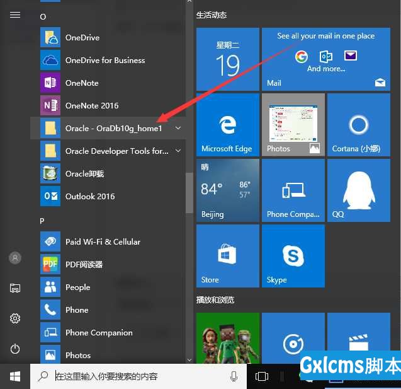Launch the PDF阅读器 reader

108,264
